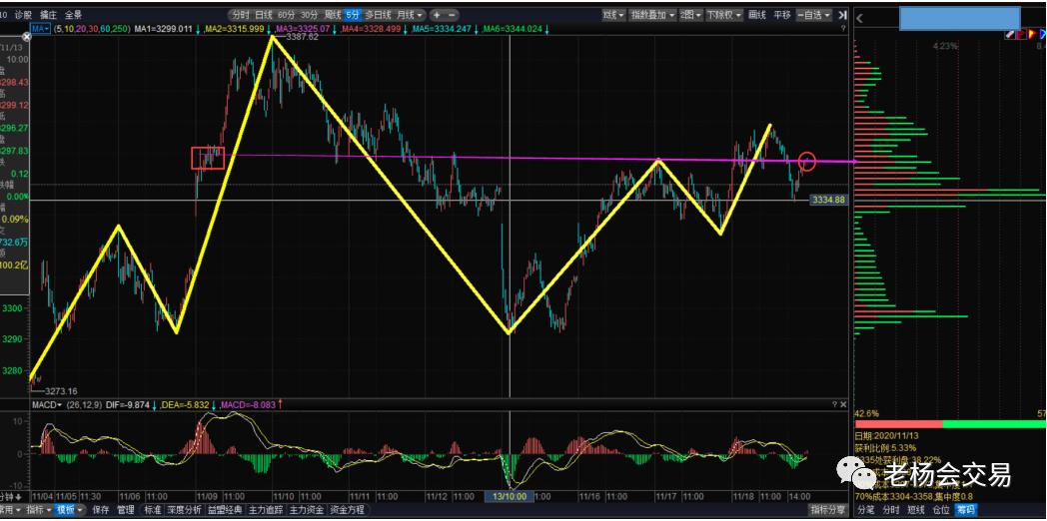Switch chart to 日线 daily period
Viewport: 1047px width, 521px height.
click(x=264, y=15)
